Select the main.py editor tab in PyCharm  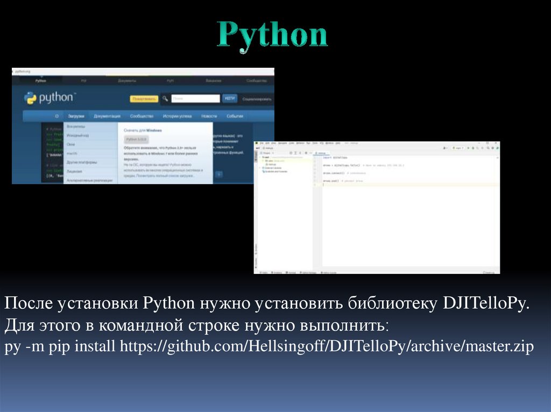coord(321,153)
